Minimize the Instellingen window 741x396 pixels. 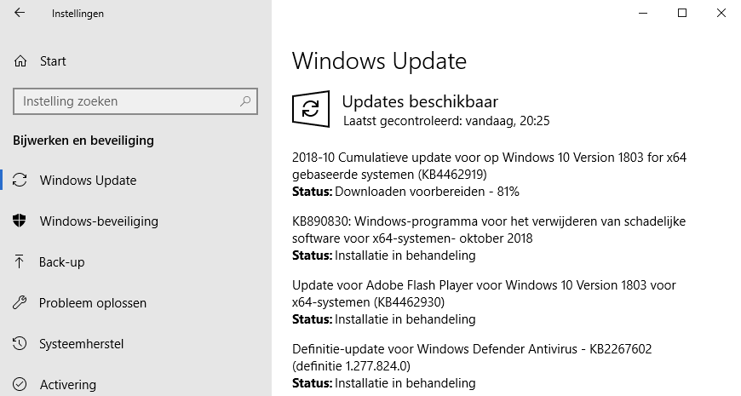click(642, 13)
